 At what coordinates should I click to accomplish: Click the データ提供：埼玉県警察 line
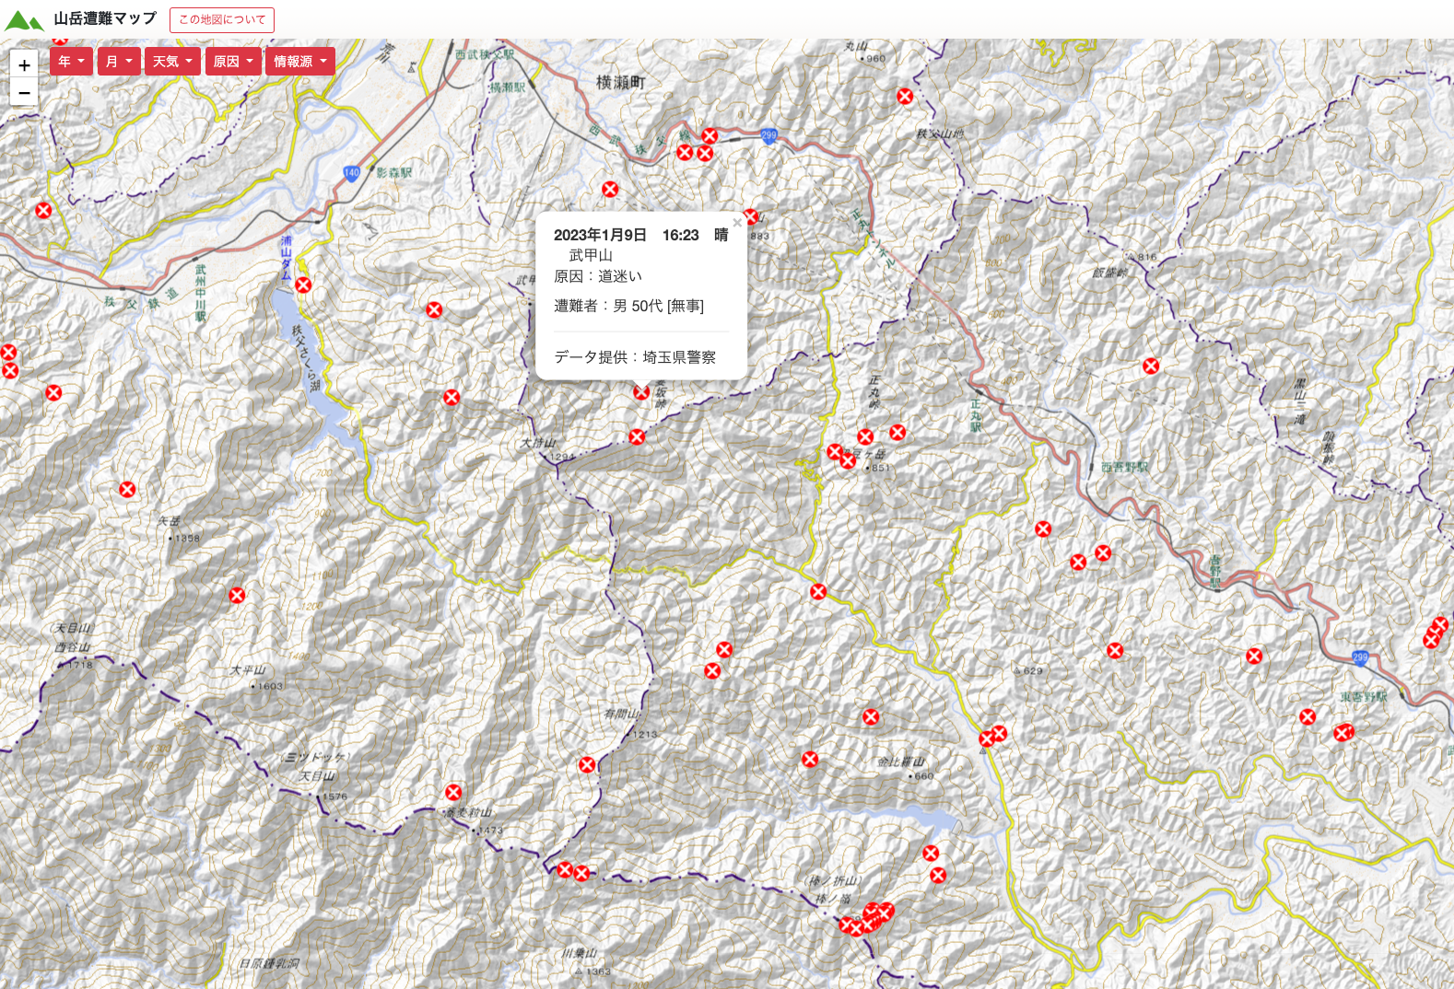tap(635, 357)
